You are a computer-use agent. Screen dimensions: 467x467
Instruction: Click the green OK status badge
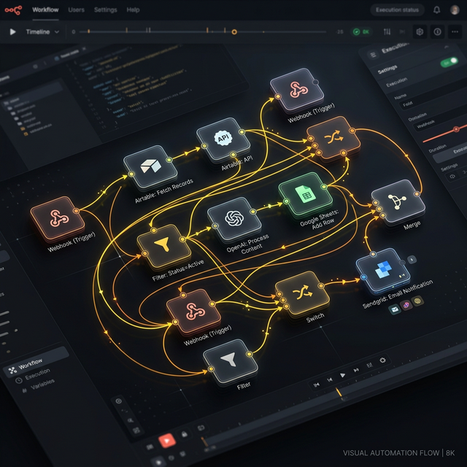pyautogui.click(x=361, y=31)
